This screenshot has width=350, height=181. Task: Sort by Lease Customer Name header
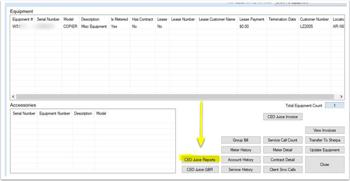click(217, 19)
